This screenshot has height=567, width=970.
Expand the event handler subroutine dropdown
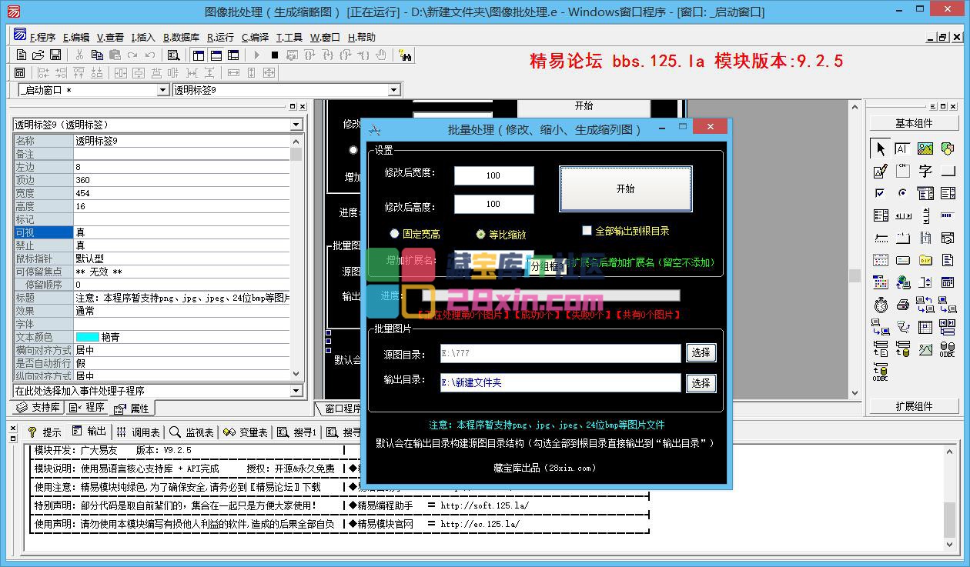296,391
